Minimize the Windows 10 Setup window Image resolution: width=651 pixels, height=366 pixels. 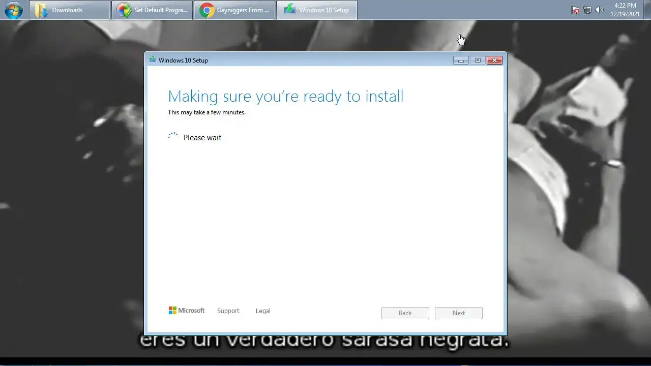coord(461,60)
